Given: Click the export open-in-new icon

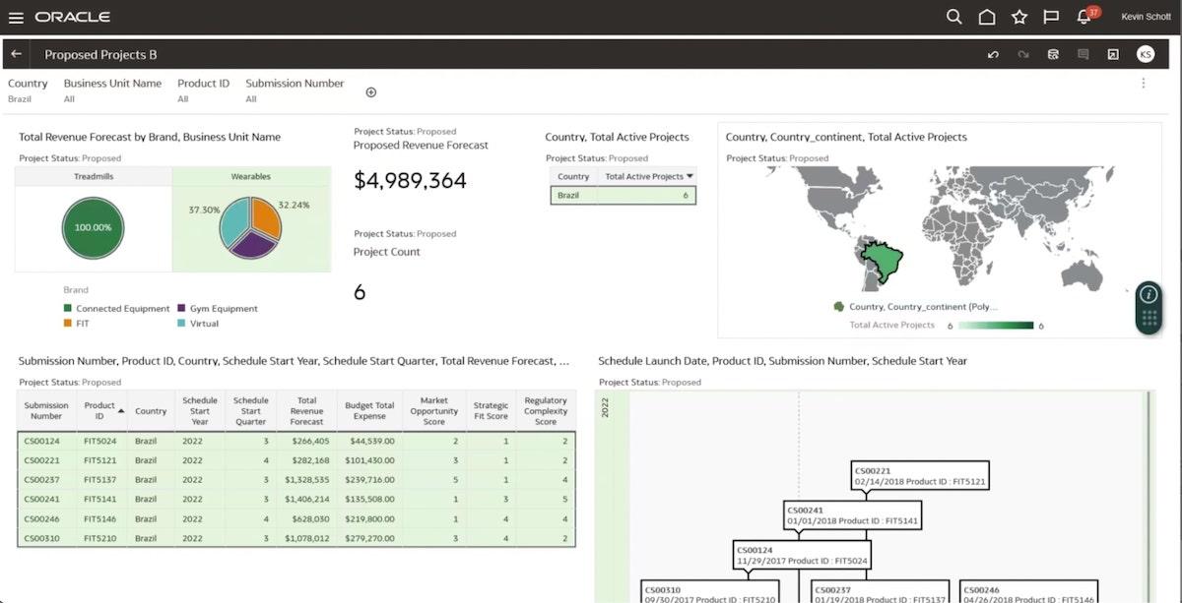Looking at the screenshot, I should point(1113,55).
